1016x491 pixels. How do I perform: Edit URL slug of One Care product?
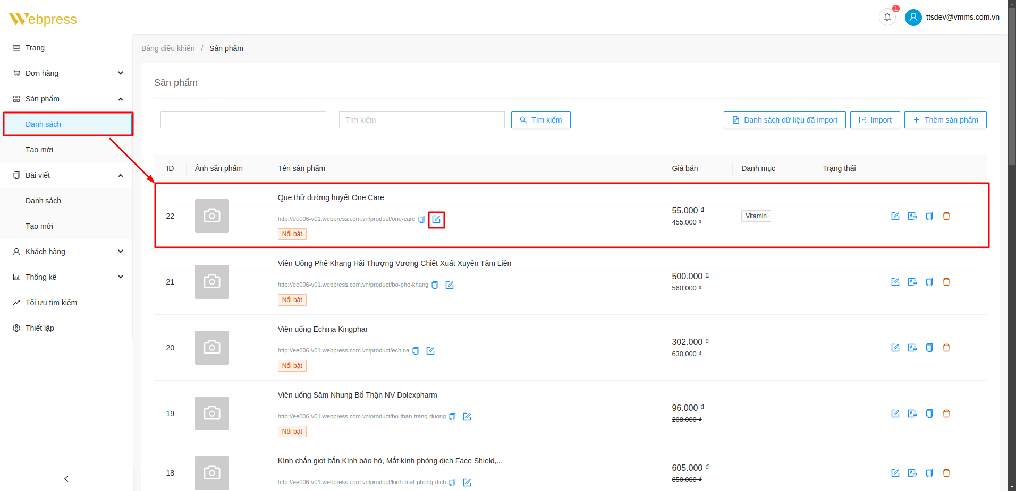pos(436,219)
